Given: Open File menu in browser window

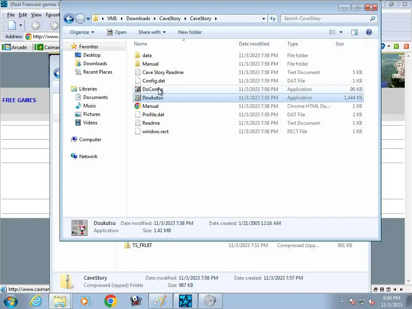Looking at the screenshot, I should click(11, 15).
